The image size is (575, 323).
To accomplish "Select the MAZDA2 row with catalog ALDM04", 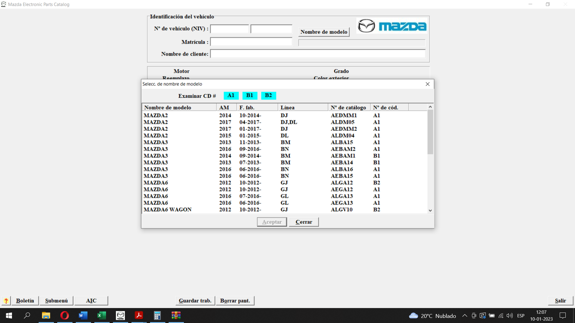I will [285, 136].
